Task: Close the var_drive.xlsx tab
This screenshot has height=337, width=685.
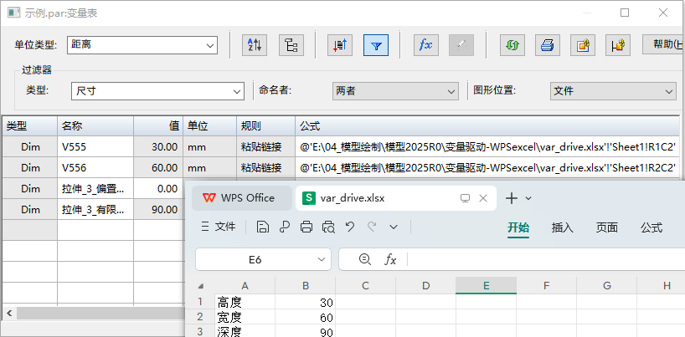Action: [482, 198]
